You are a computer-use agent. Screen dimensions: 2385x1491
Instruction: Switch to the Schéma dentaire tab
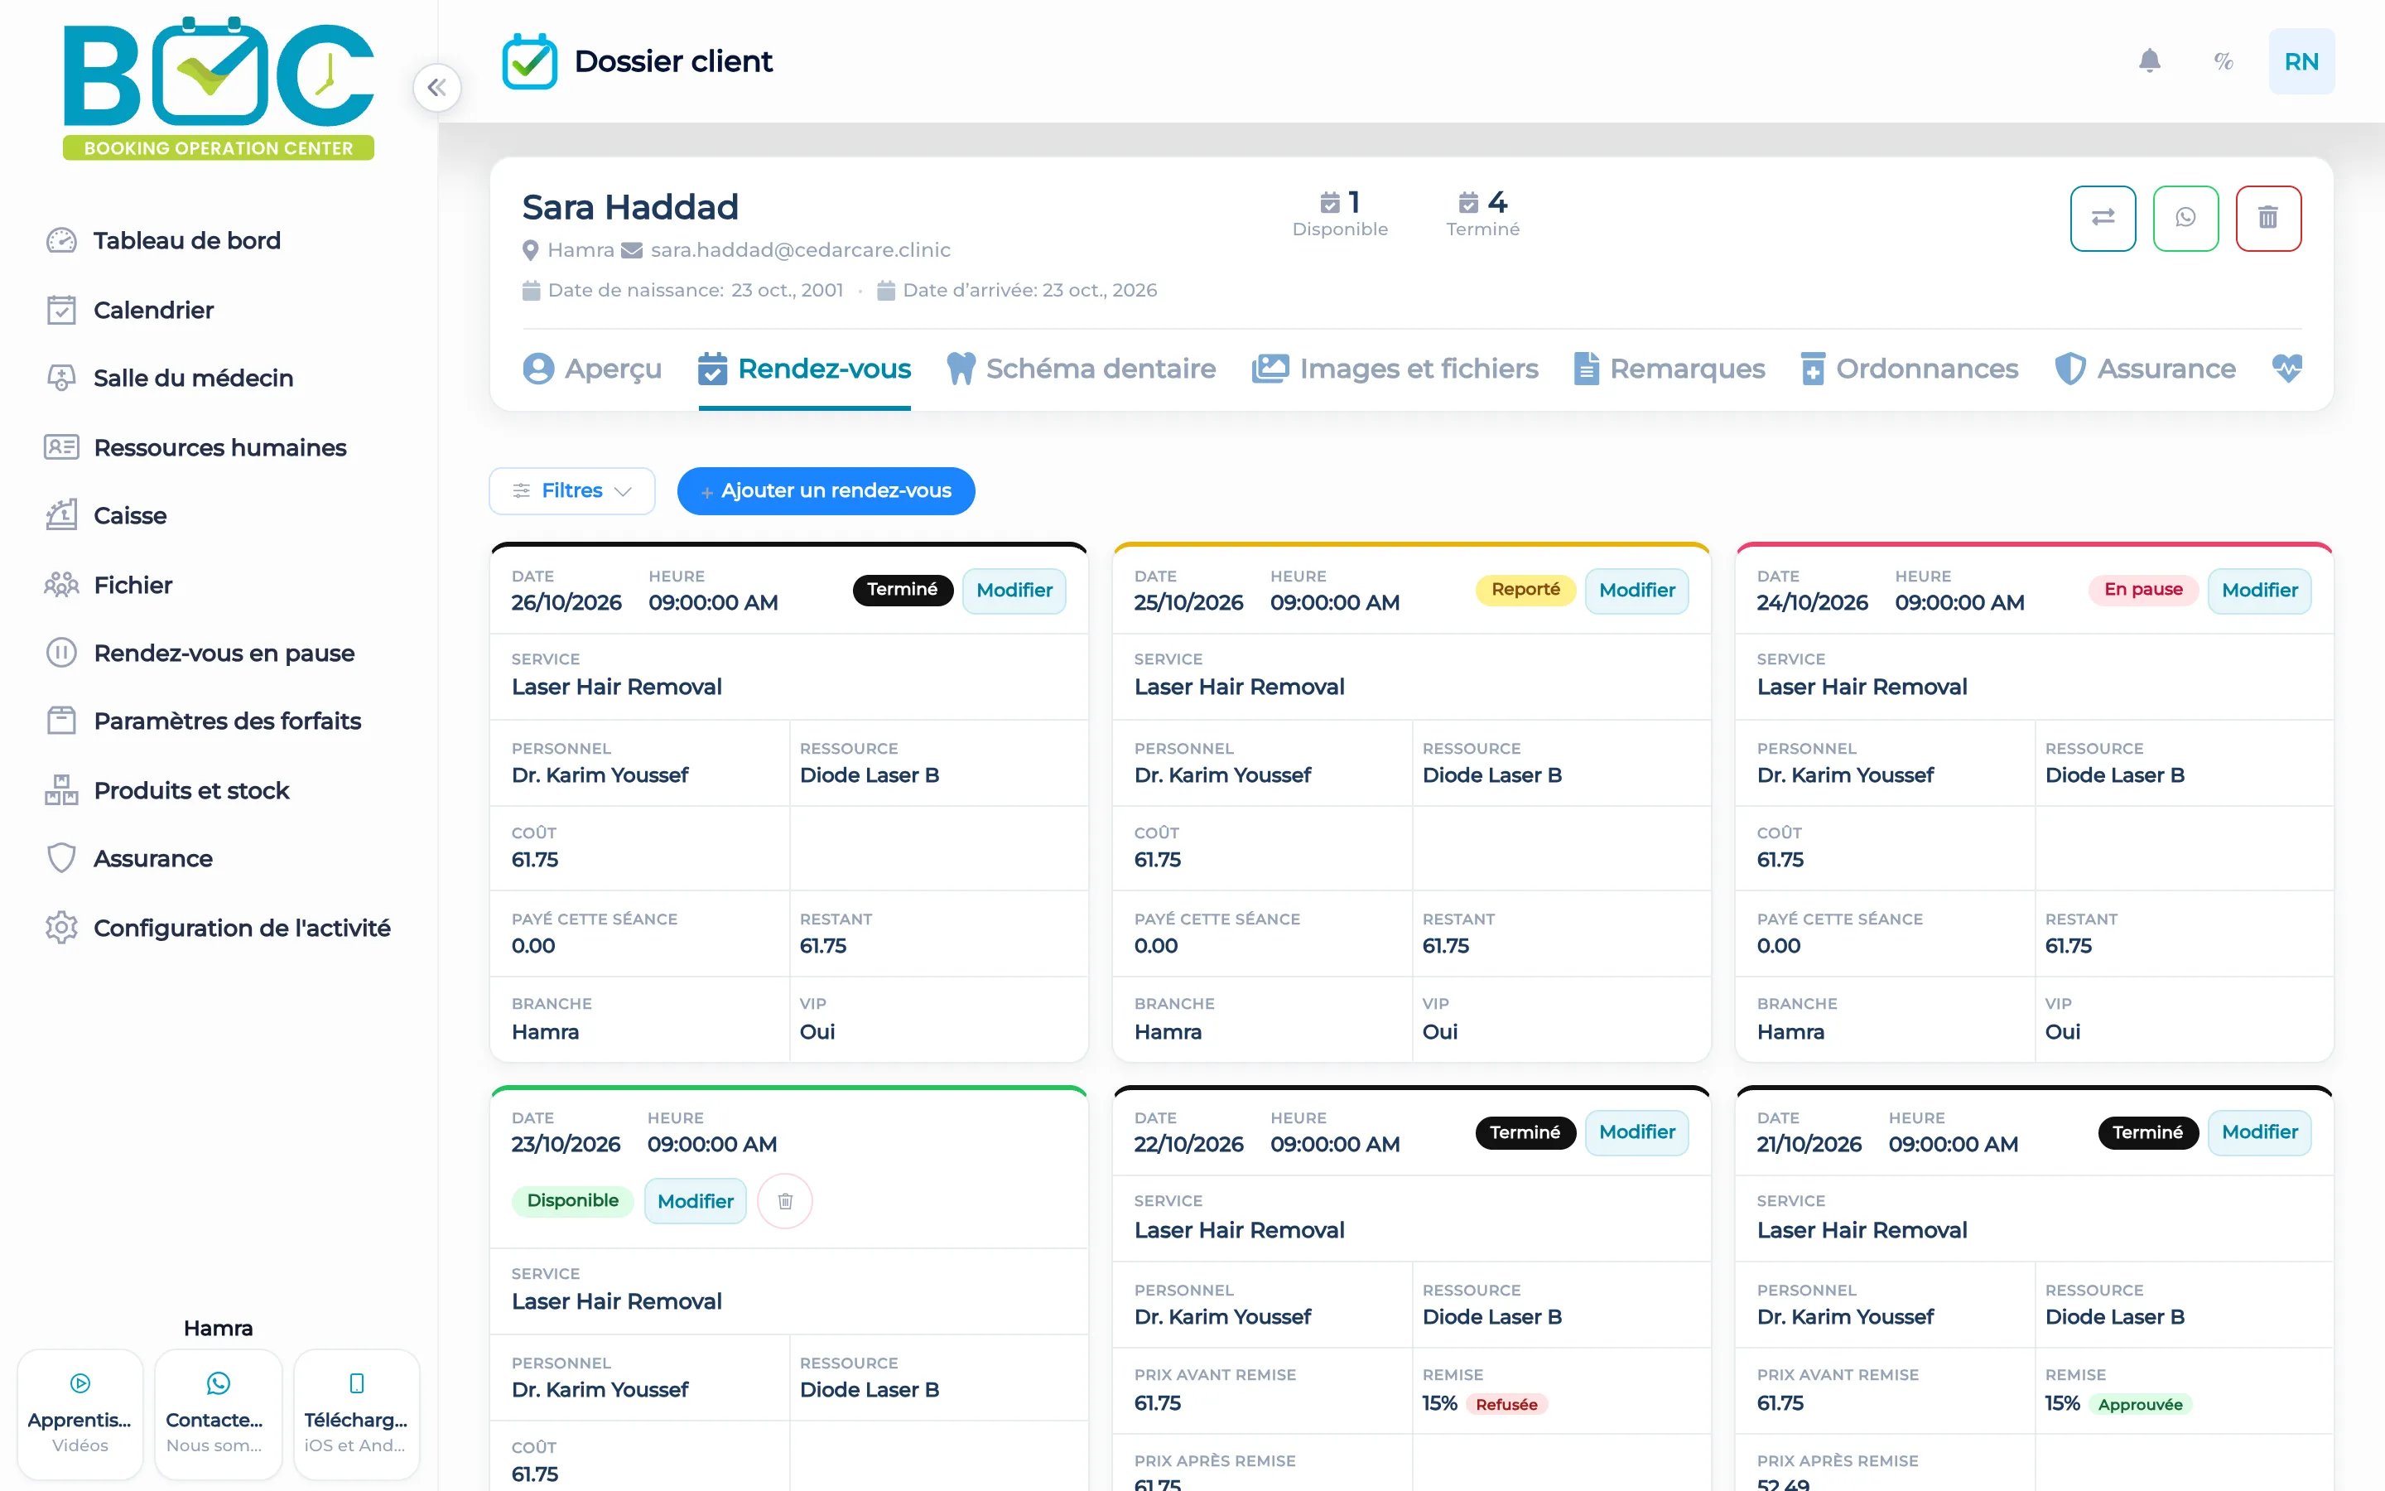(x=1082, y=369)
